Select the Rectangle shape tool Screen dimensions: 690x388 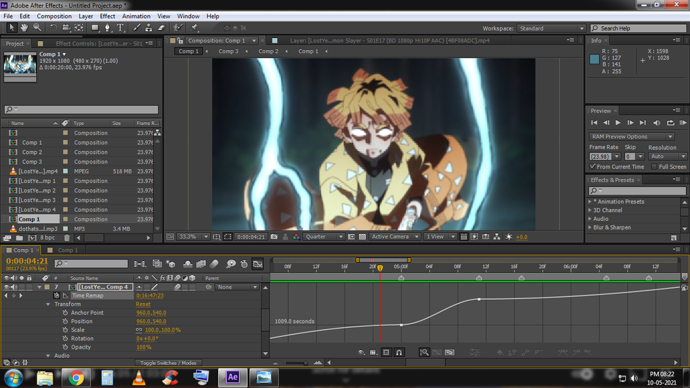95,28
